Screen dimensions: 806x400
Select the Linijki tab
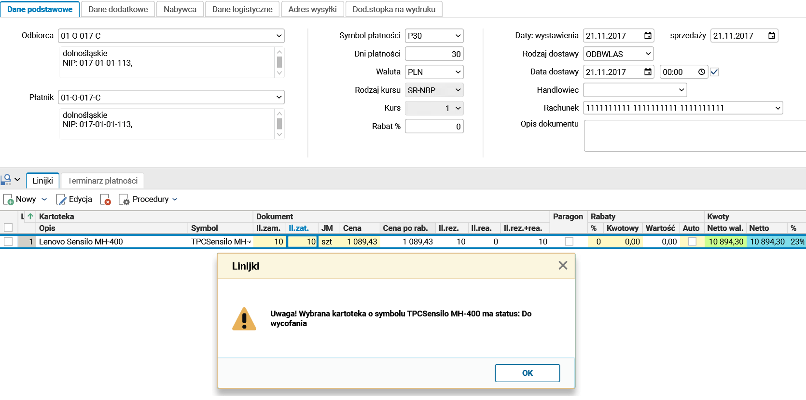coord(43,181)
